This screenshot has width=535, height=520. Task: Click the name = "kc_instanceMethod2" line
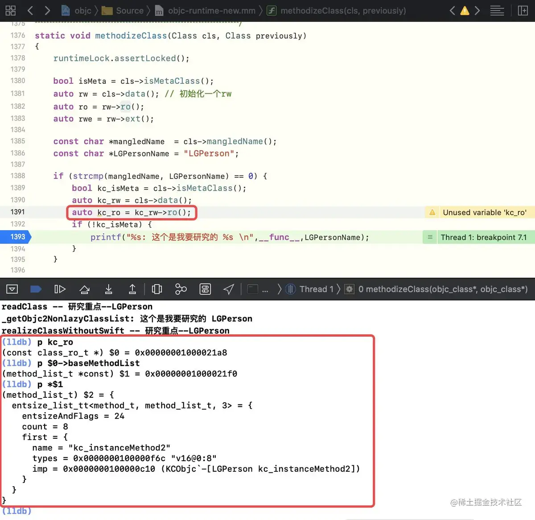101,448
